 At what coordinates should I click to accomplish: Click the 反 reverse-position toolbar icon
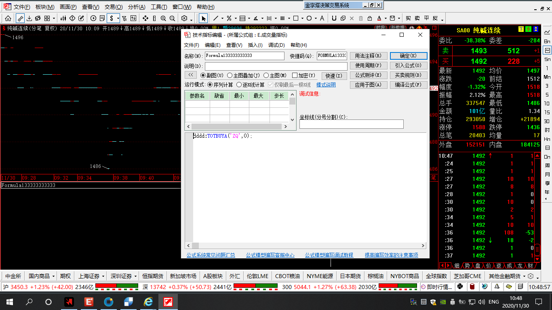[x=435, y=18]
